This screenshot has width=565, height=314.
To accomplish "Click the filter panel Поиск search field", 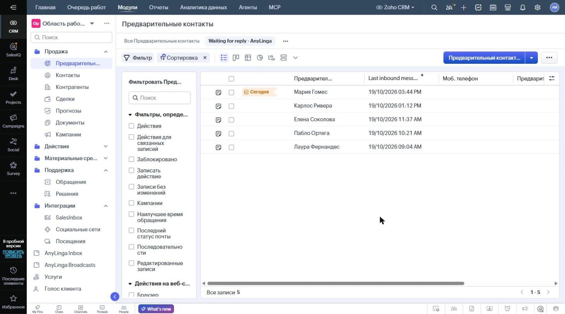I will coord(160,98).
